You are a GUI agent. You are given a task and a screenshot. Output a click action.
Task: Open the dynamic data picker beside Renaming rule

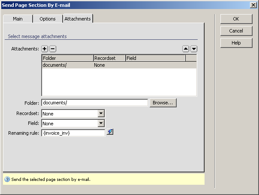(110, 133)
